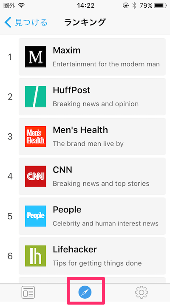
Task: Open the settings gear tab
Action: [x=142, y=292]
